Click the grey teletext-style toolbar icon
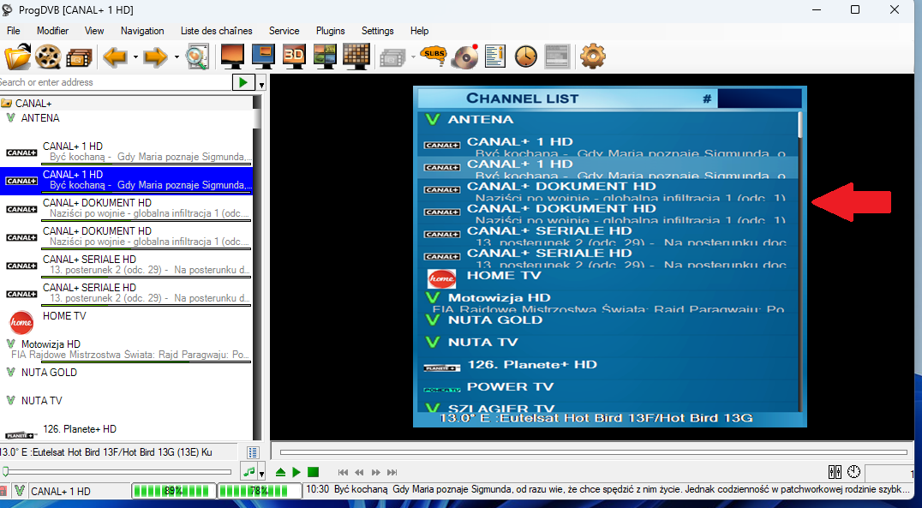 (x=557, y=57)
